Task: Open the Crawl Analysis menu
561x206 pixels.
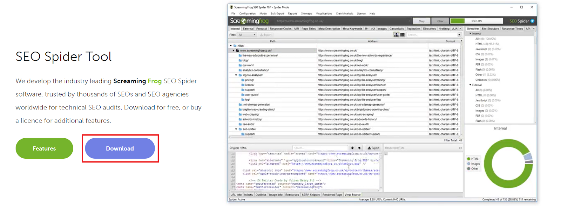Action: coord(344,14)
